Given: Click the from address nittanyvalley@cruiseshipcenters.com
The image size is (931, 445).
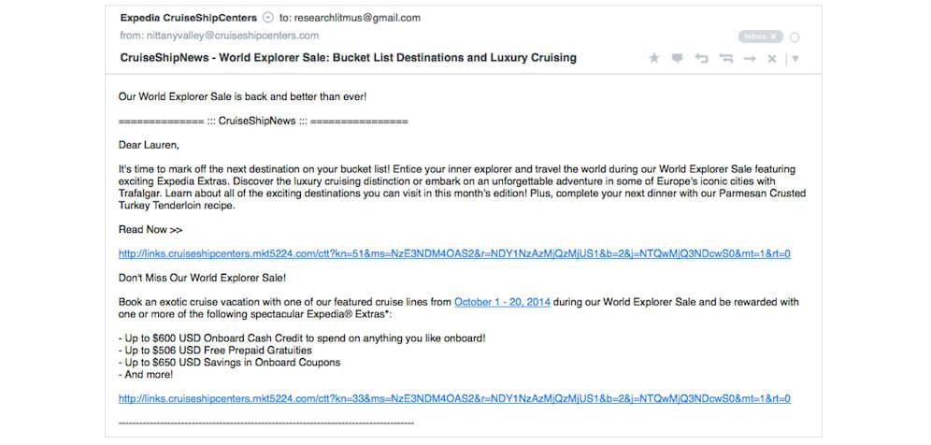Looking at the screenshot, I should tap(233, 36).
